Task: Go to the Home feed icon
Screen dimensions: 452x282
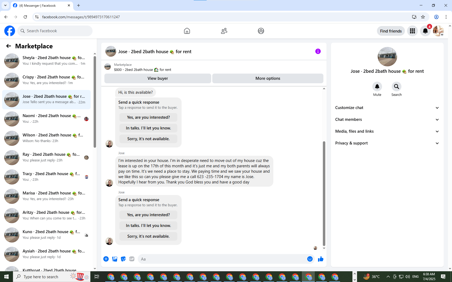Action: (x=187, y=31)
